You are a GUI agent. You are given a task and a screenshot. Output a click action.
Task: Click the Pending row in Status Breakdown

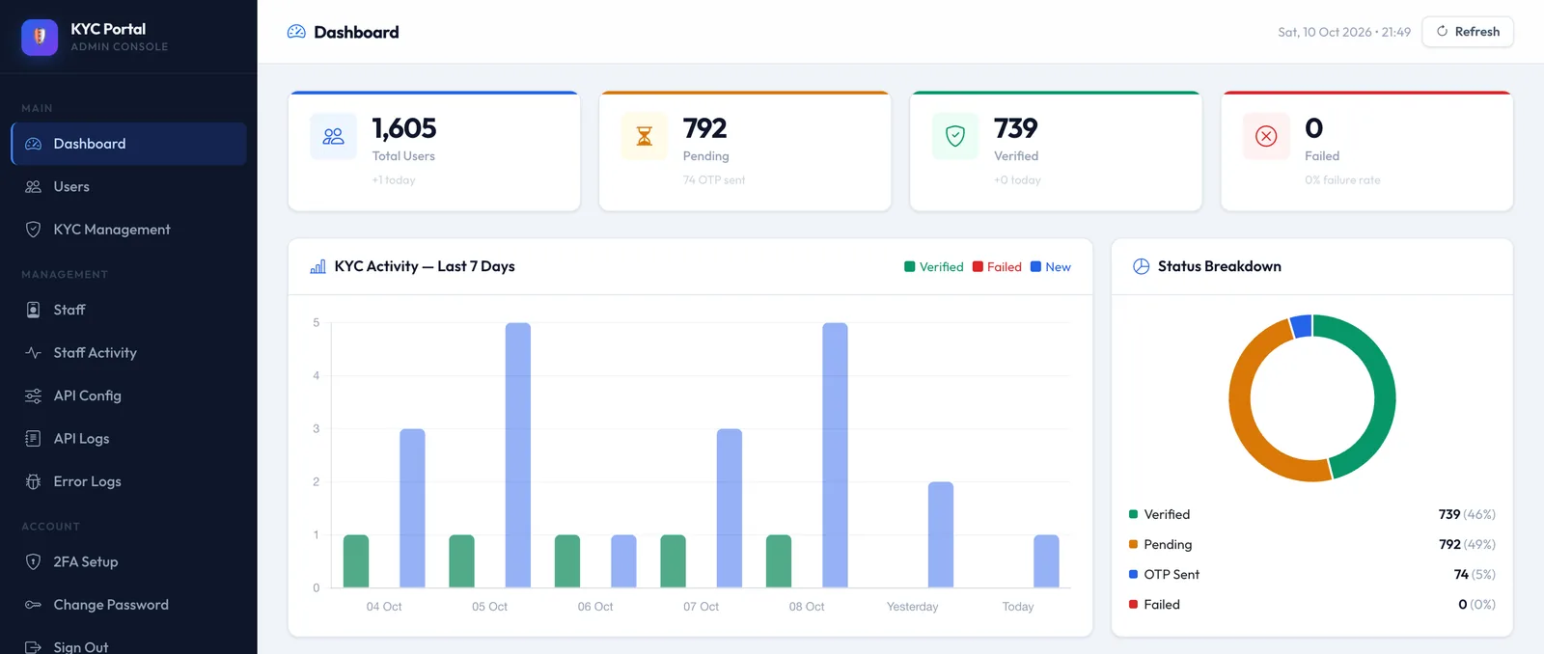click(1312, 544)
